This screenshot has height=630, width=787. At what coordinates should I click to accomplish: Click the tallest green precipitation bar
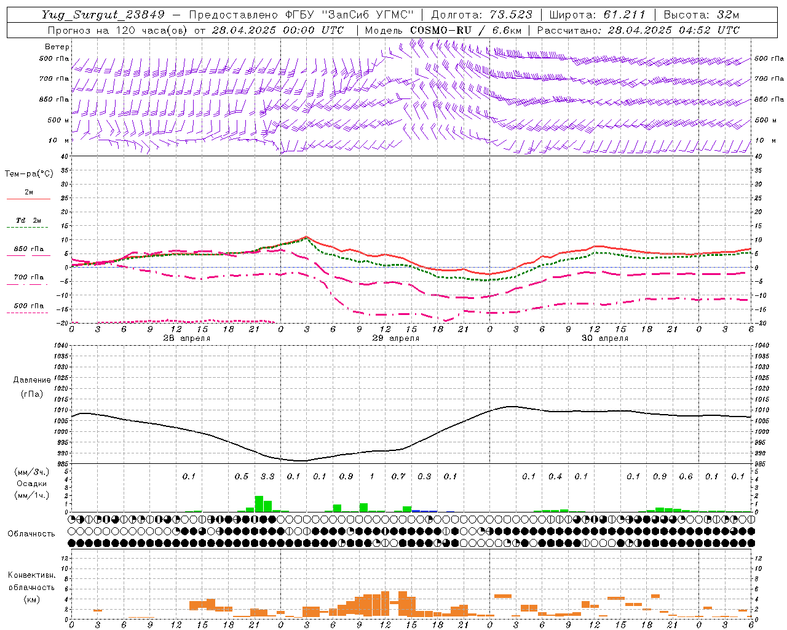pos(259,504)
